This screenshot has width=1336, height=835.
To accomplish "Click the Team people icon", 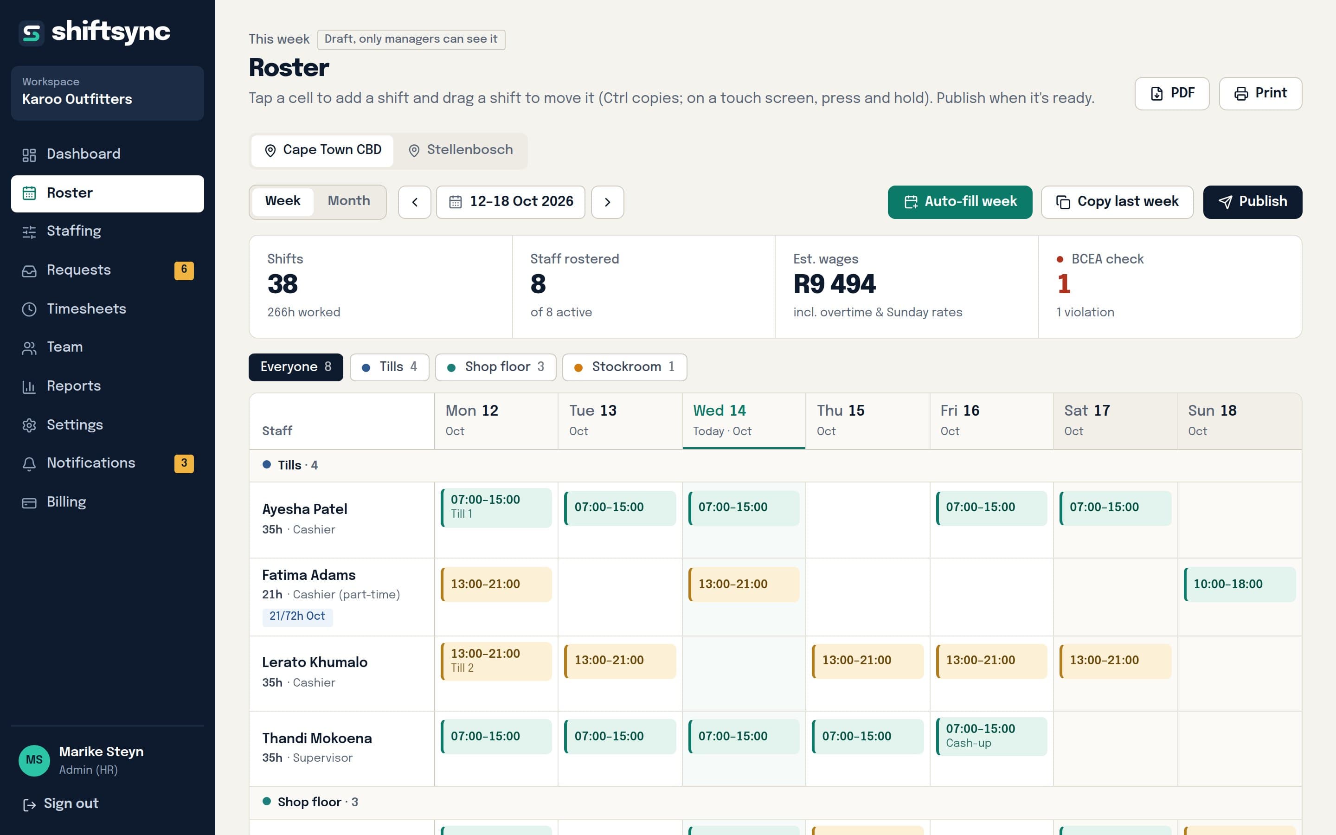I will coord(29,348).
